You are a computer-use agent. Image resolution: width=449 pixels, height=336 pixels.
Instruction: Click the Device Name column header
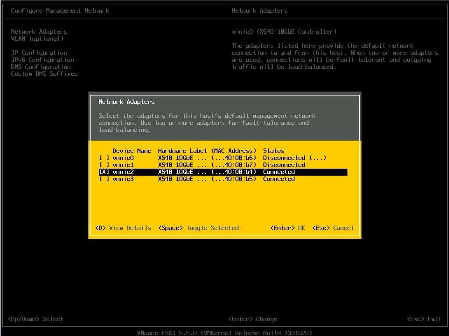pos(132,151)
